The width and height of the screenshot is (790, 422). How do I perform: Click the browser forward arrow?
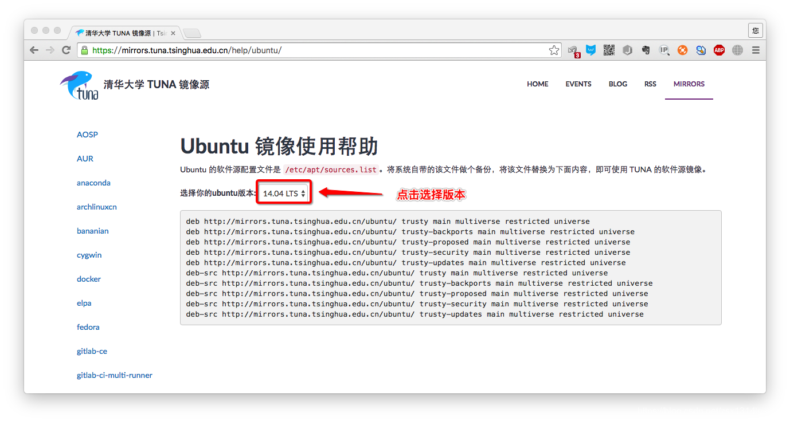[50, 50]
